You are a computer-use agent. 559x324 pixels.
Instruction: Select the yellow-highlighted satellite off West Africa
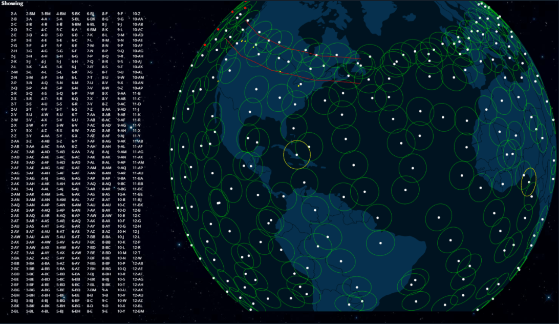point(529,181)
